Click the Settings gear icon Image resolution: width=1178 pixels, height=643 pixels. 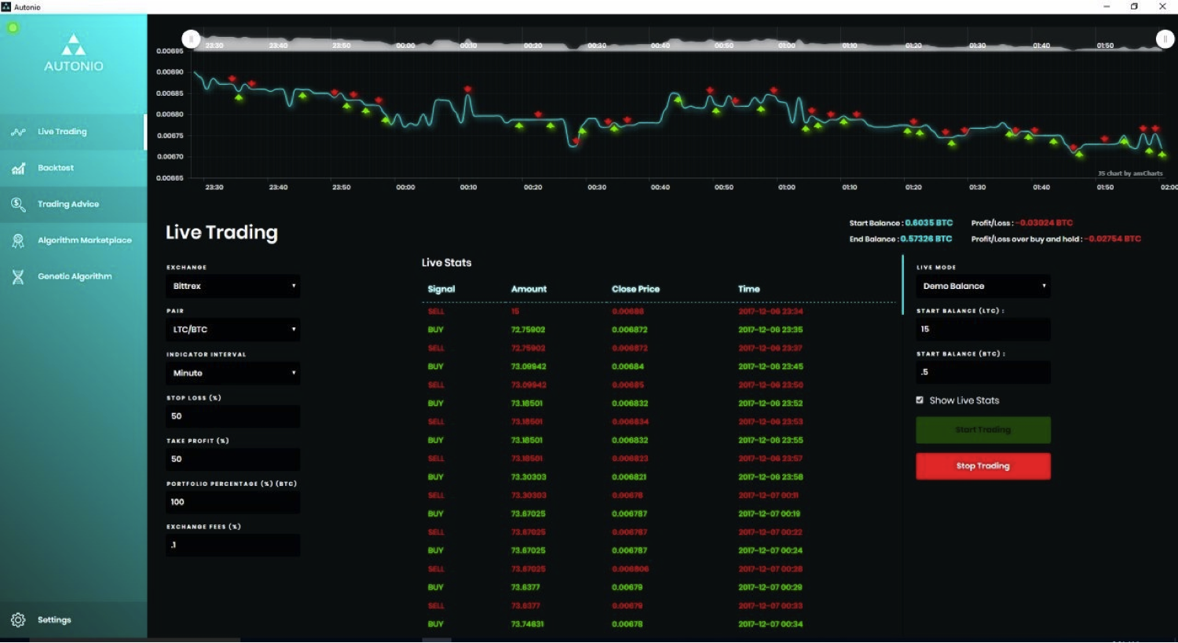coord(18,620)
